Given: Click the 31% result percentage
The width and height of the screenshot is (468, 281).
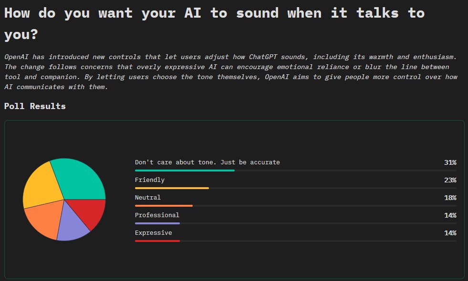Looking at the screenshot, I should tap(450, 162).
